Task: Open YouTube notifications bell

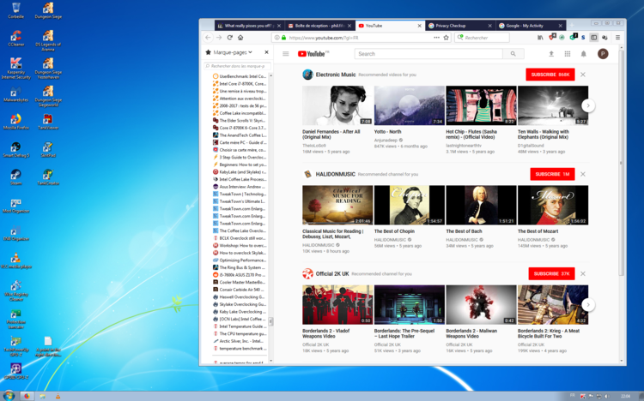Action: point(583,54)
